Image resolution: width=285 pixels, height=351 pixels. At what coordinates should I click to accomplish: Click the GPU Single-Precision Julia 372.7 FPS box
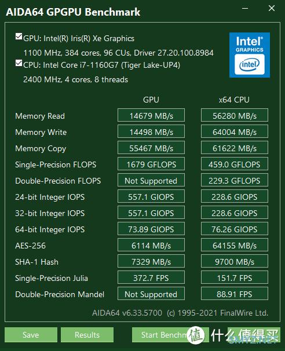pyautogui.click(x=151, y=277)
